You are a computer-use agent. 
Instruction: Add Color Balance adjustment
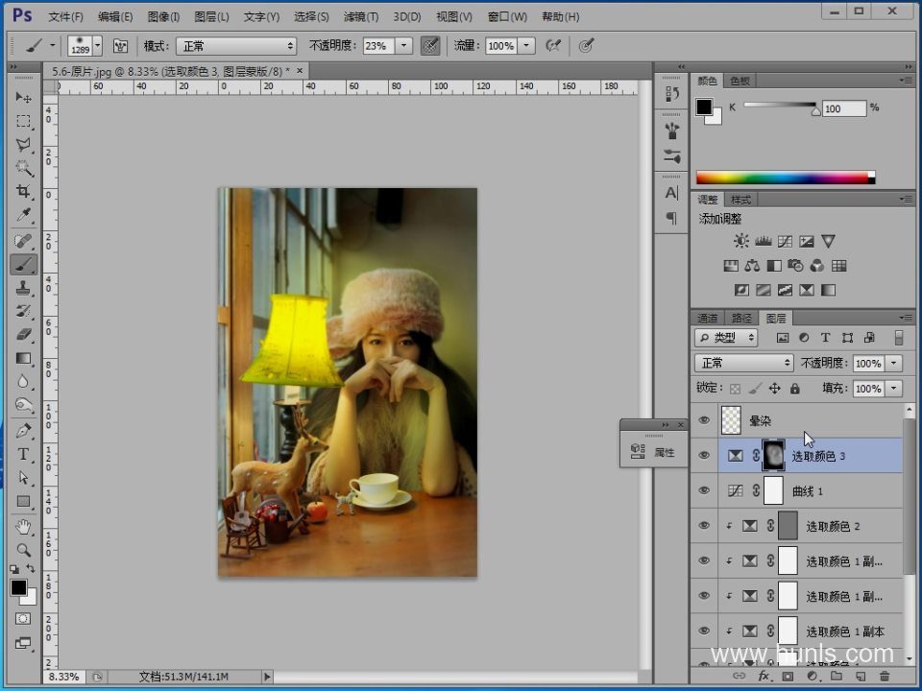[x=752, y=266]
